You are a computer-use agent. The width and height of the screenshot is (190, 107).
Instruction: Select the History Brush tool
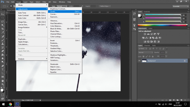pyautogui.click(x=2, y=47)
